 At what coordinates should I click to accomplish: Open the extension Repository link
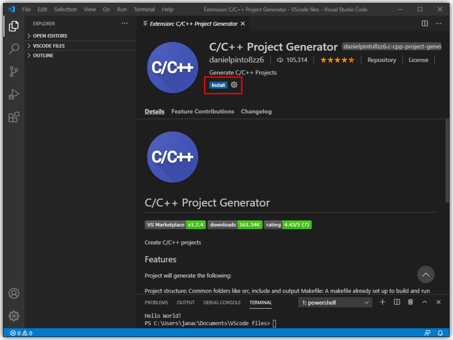tap(382, 60)
